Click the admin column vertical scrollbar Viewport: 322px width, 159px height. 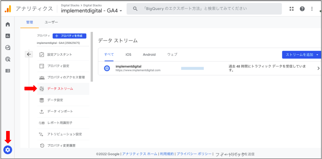click(92, 57)
